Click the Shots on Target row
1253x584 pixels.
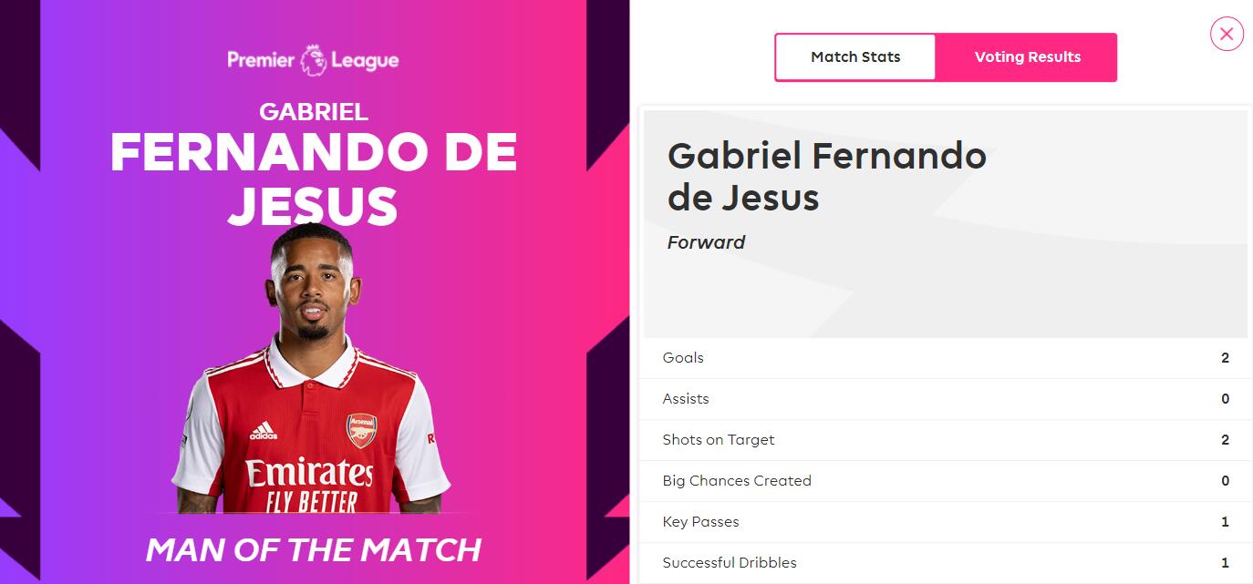tap(945, 440)
